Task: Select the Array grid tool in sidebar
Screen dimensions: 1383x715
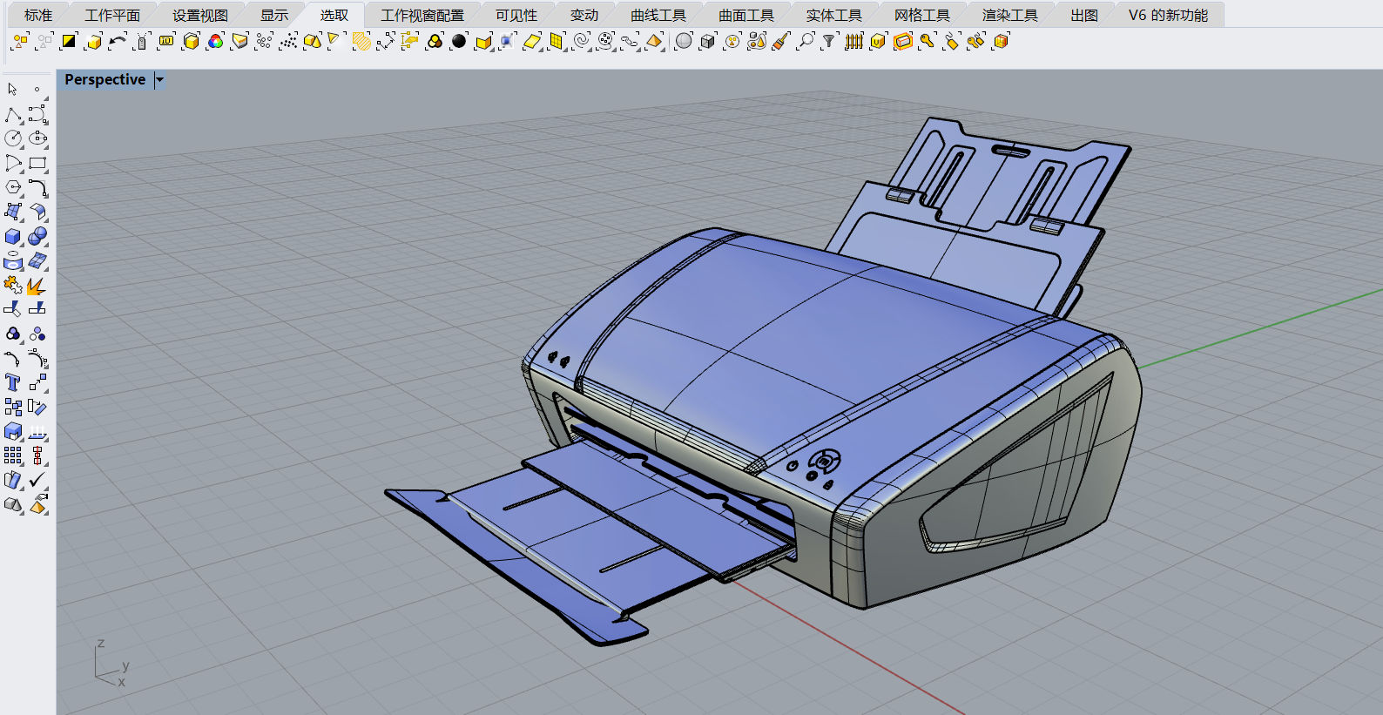Action: pos(13,455)
